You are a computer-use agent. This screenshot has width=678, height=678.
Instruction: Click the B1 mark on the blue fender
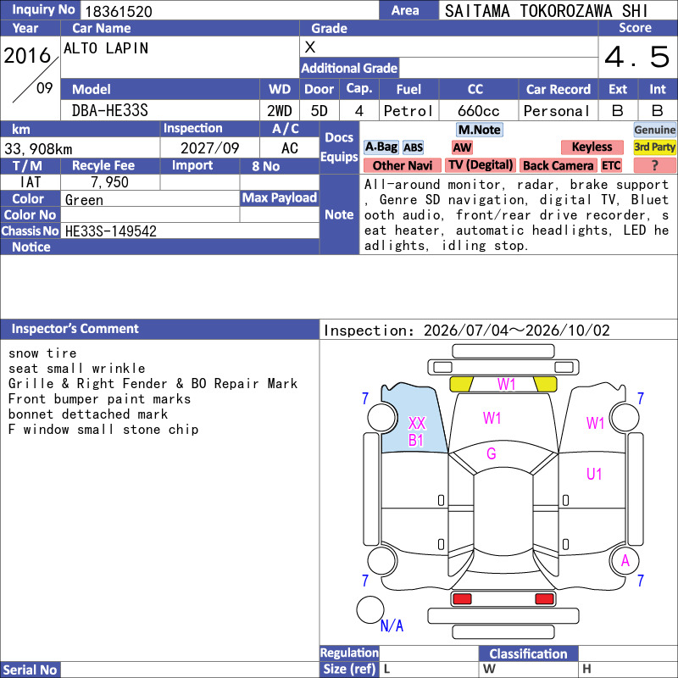pos(416,441)
